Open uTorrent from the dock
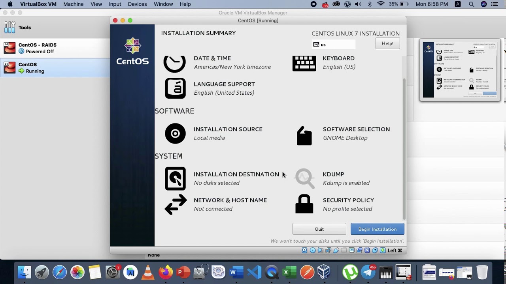Viewport: 506px width, 284px height. [x=350, y=272]
